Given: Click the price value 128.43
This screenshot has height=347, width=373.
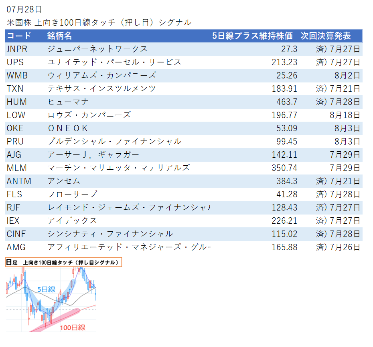Looking at the screenshot, I should tap(284, 208).
